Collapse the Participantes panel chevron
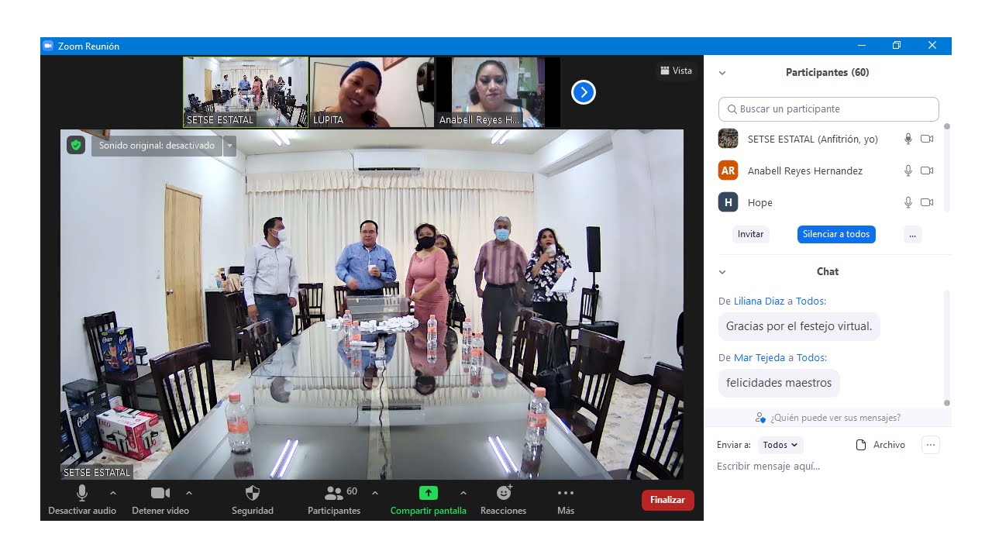The width and height of the screenshot is (992, 558). (x=722, y=73)
